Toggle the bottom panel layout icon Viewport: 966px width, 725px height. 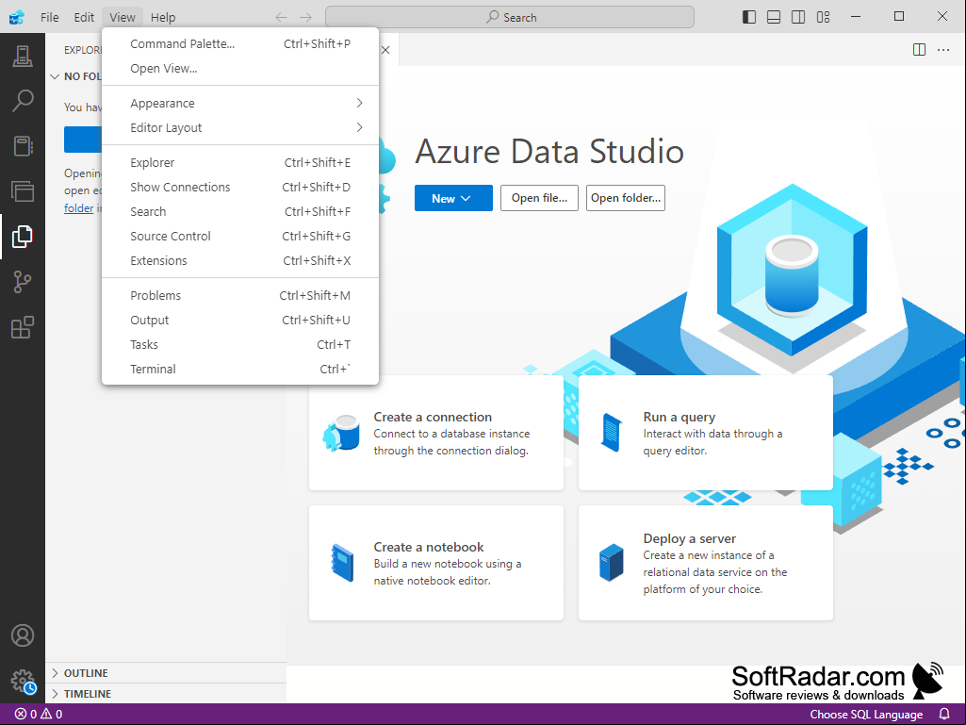coord(774,17)
